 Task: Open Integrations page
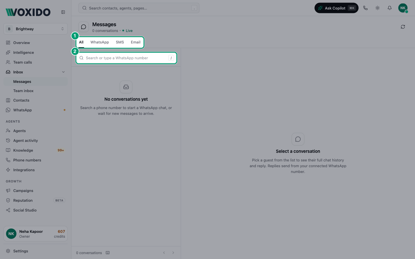coord(35,170)
